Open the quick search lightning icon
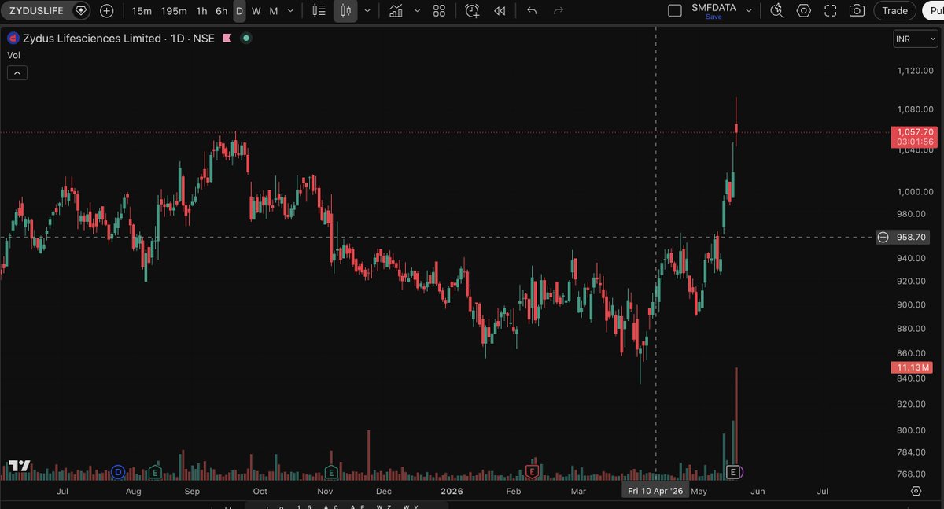Viewport: 944px width, 509px height. coord(776,11)
